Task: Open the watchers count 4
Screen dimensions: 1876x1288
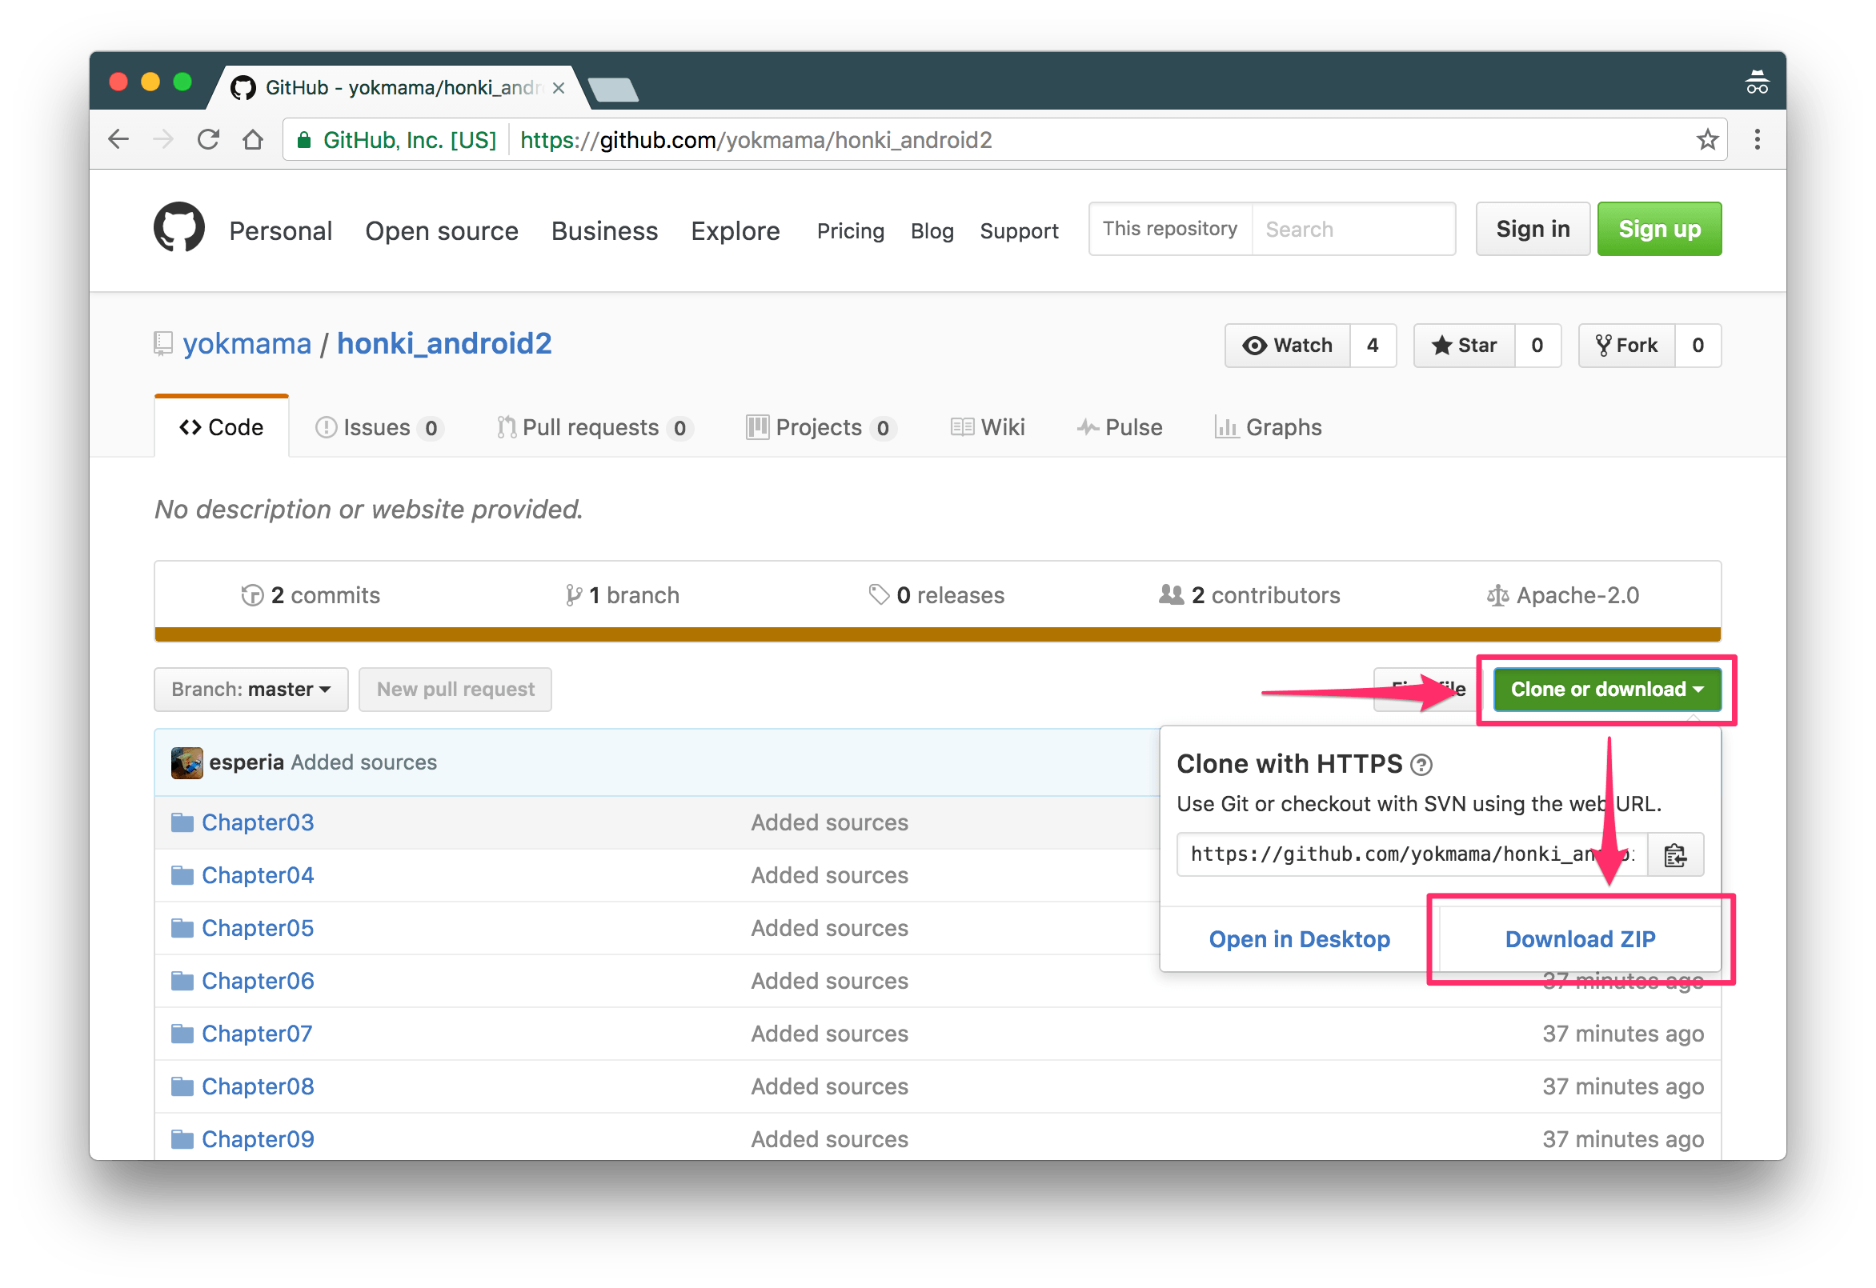Action: (1373, 346)
